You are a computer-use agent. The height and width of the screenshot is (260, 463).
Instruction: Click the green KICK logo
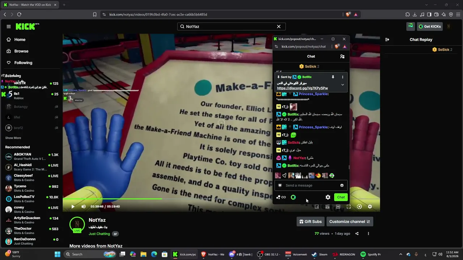[x=27, y=26]
